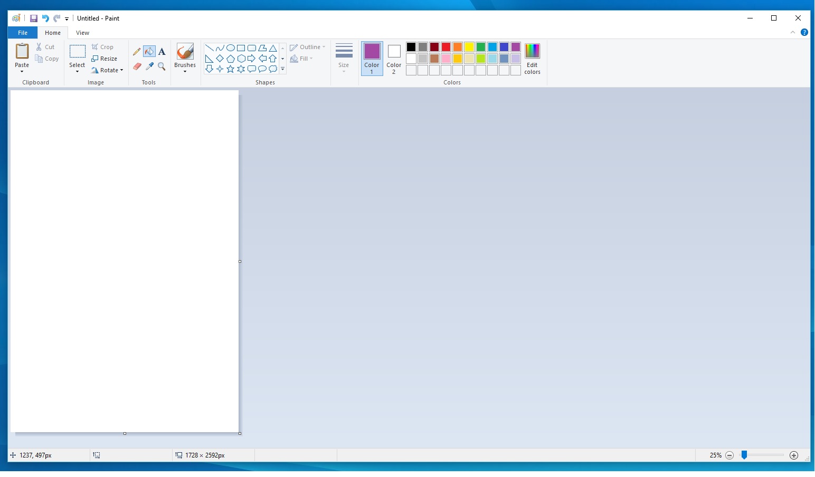The width and height of the screenshot is (815, 477).
Task: Choose the Pentagon shape
Action: (231, 59)
